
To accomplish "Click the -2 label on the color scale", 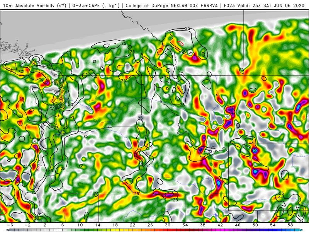I will click(x=27, y=225).
